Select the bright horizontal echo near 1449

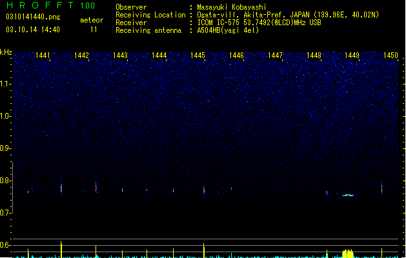tap(348, 195)
